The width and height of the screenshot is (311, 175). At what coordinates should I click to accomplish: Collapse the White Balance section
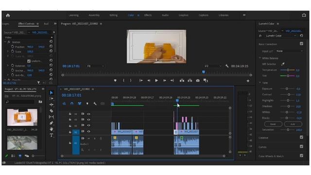point(260,58)
